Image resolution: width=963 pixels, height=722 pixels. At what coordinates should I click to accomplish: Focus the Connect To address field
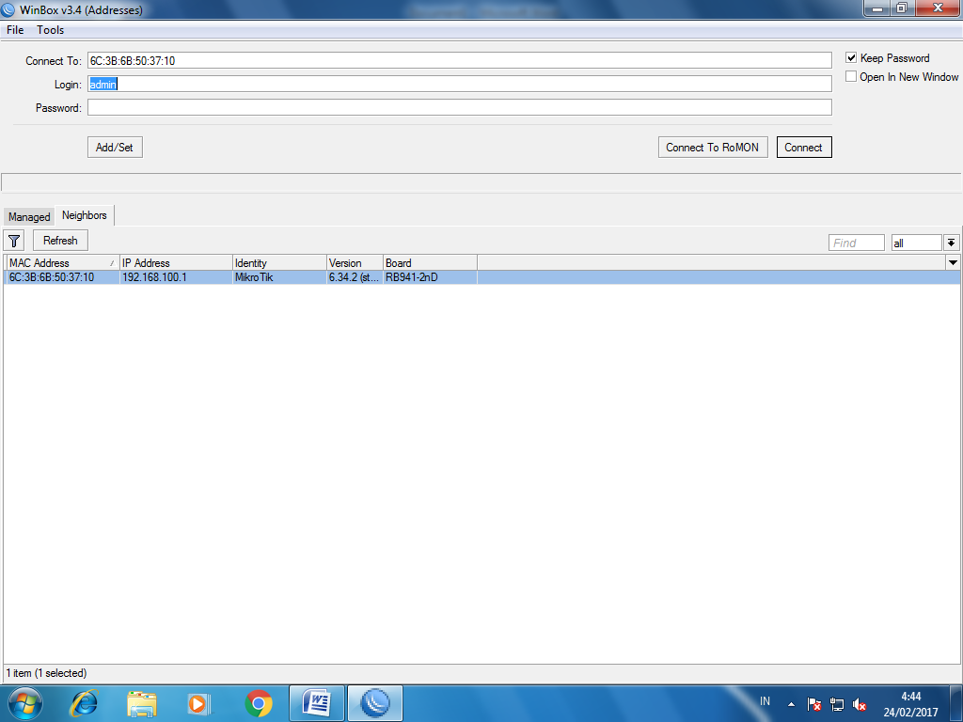(x=459, y=60)
